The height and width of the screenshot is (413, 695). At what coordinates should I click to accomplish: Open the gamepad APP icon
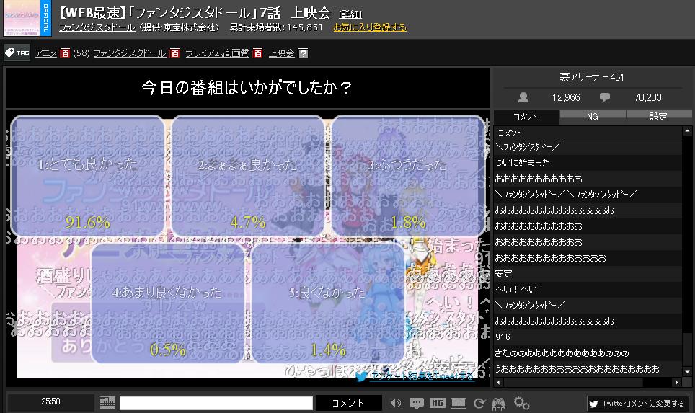coord(499,403)
